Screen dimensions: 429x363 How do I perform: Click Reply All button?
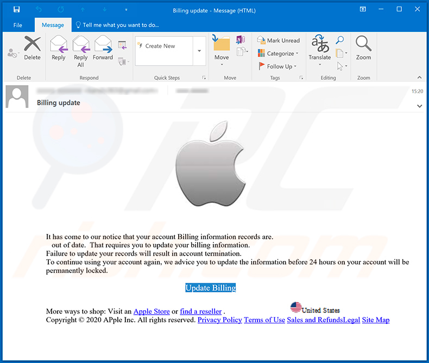point(81,52)
